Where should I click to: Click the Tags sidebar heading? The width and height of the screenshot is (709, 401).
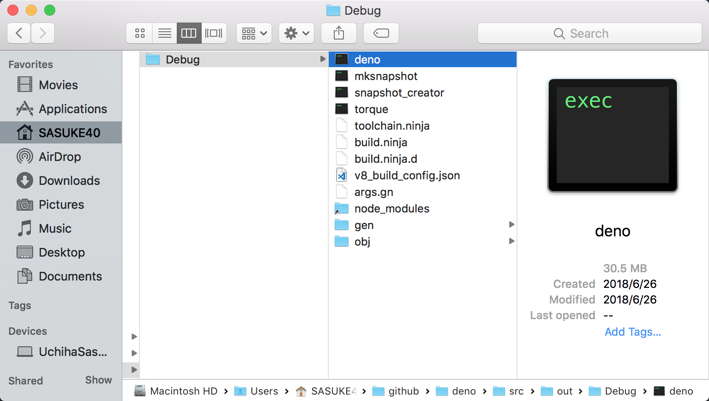click(20, 305)
